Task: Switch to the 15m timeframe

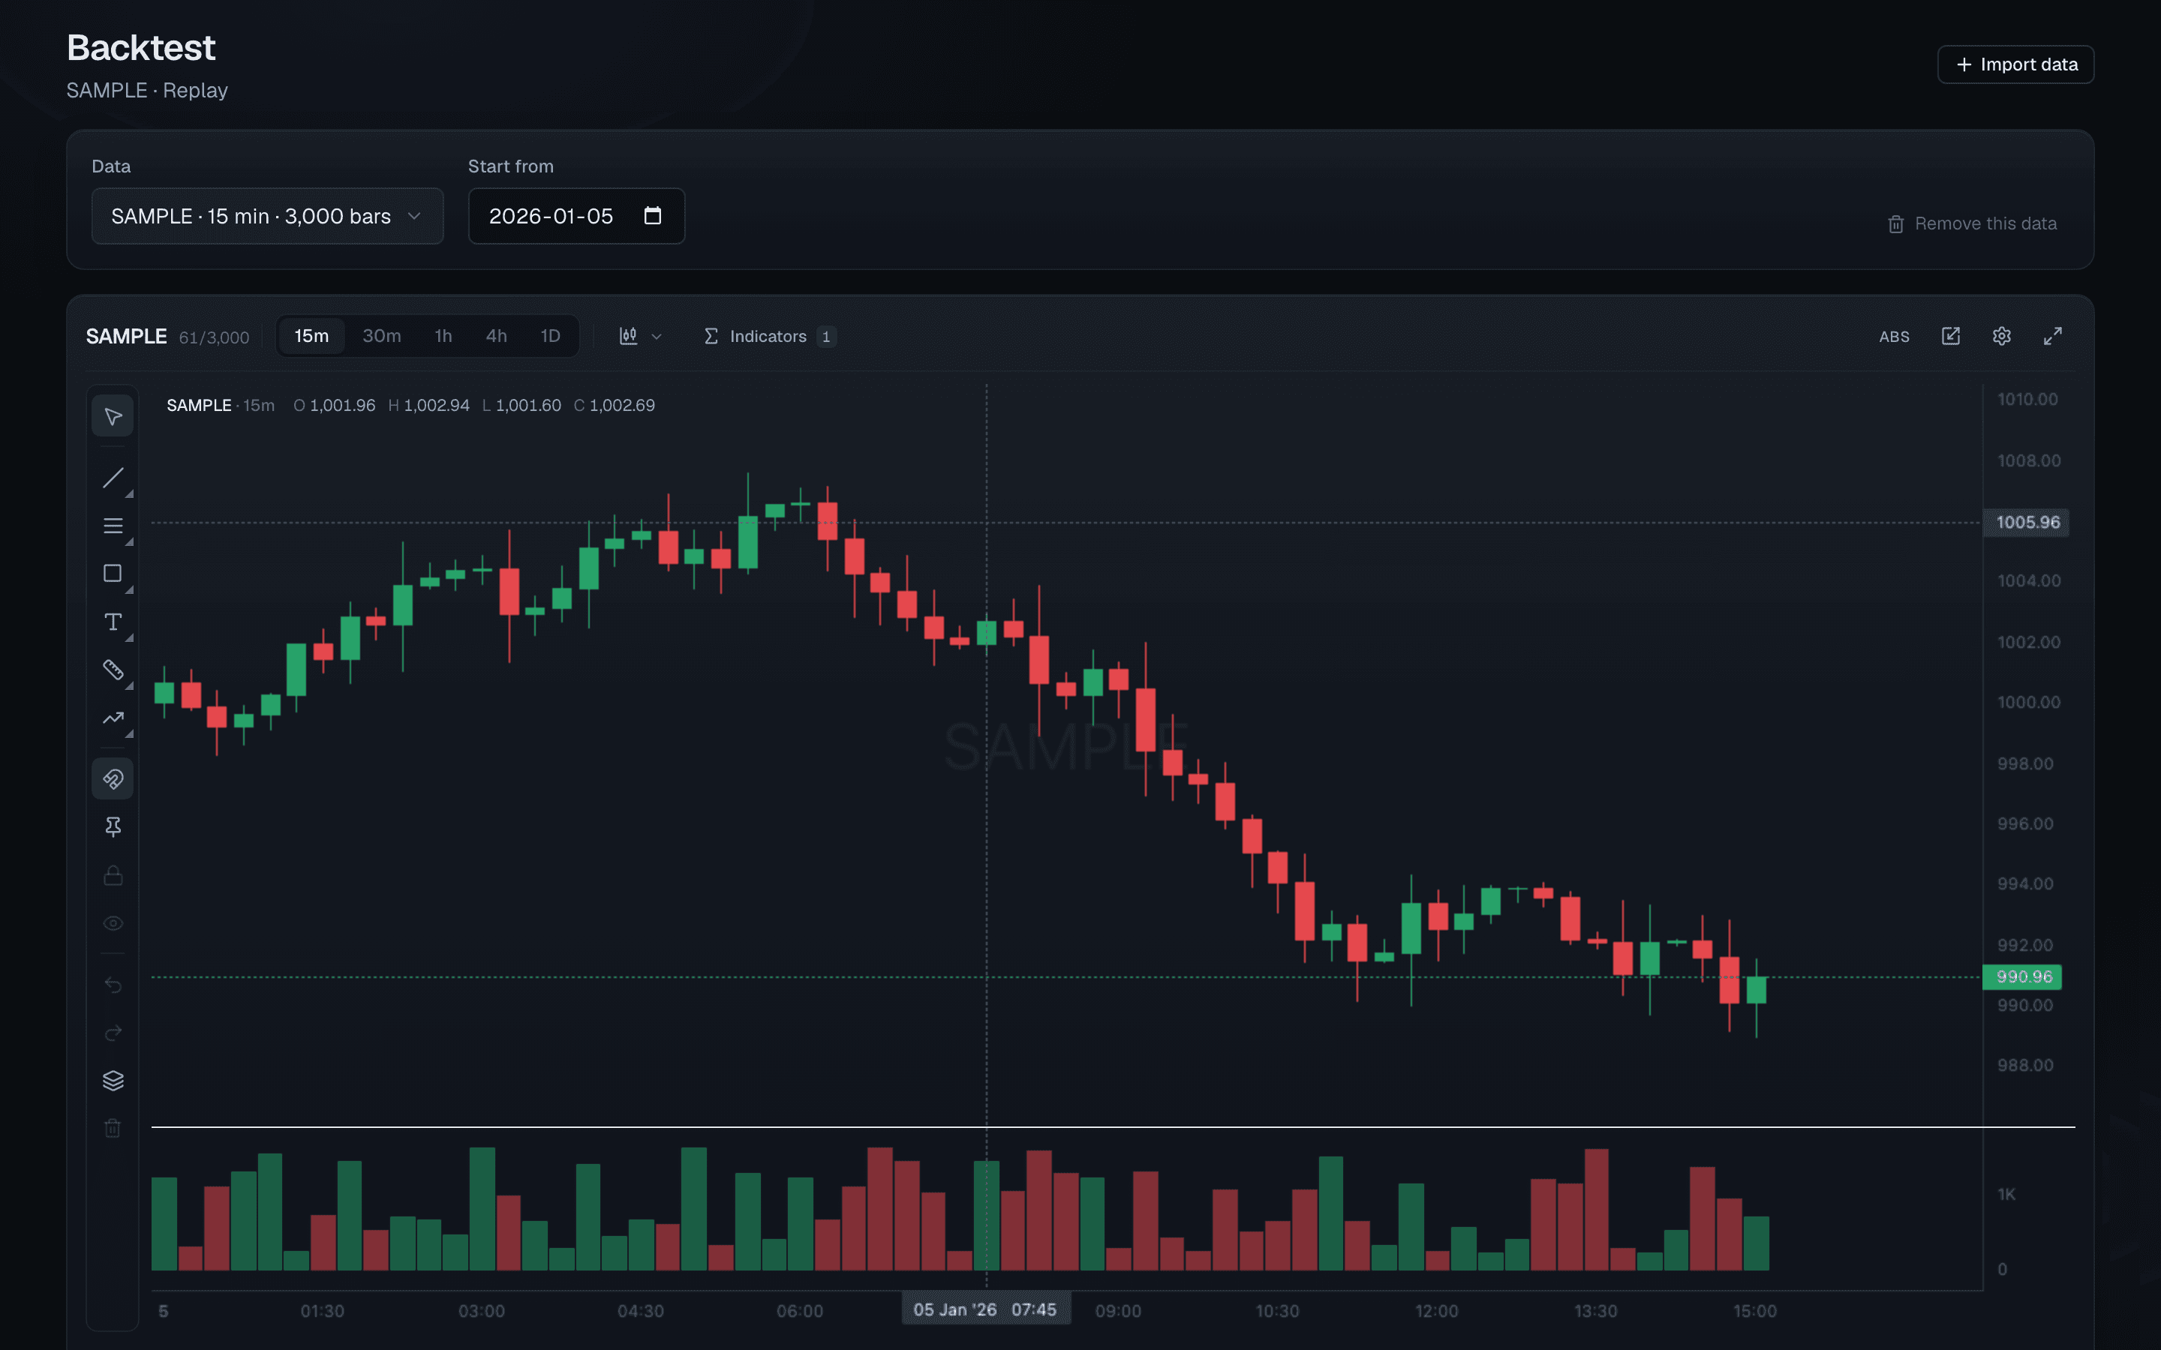Action: coord(311,337)
